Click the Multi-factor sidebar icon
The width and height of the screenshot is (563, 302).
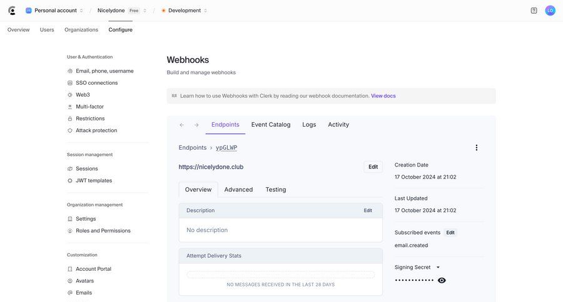click(70, 107)
